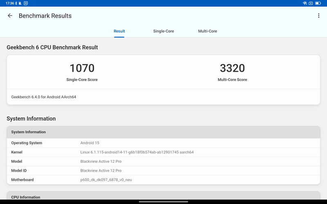Image resolution: width=327 pixels, height=204 pixels.
Task: Tap the Bluetooth status icon
Action: click(16, 3)
